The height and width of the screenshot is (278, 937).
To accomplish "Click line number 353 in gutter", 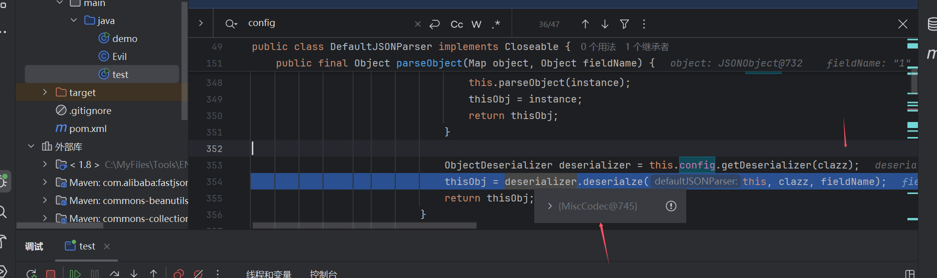I will click(214, 165).
